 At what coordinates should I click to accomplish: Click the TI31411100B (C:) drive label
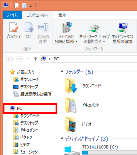coord(100,147)
